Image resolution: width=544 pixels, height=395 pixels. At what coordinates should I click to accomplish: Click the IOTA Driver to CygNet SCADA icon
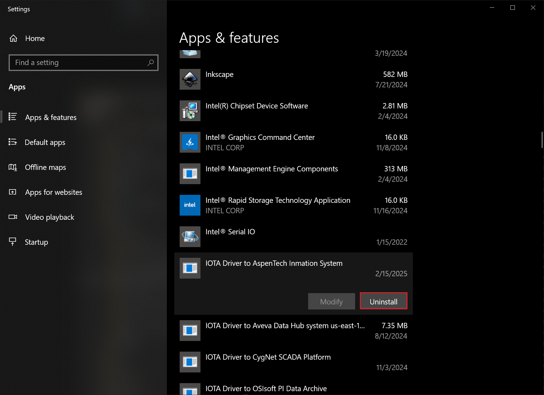click(190, 362)
